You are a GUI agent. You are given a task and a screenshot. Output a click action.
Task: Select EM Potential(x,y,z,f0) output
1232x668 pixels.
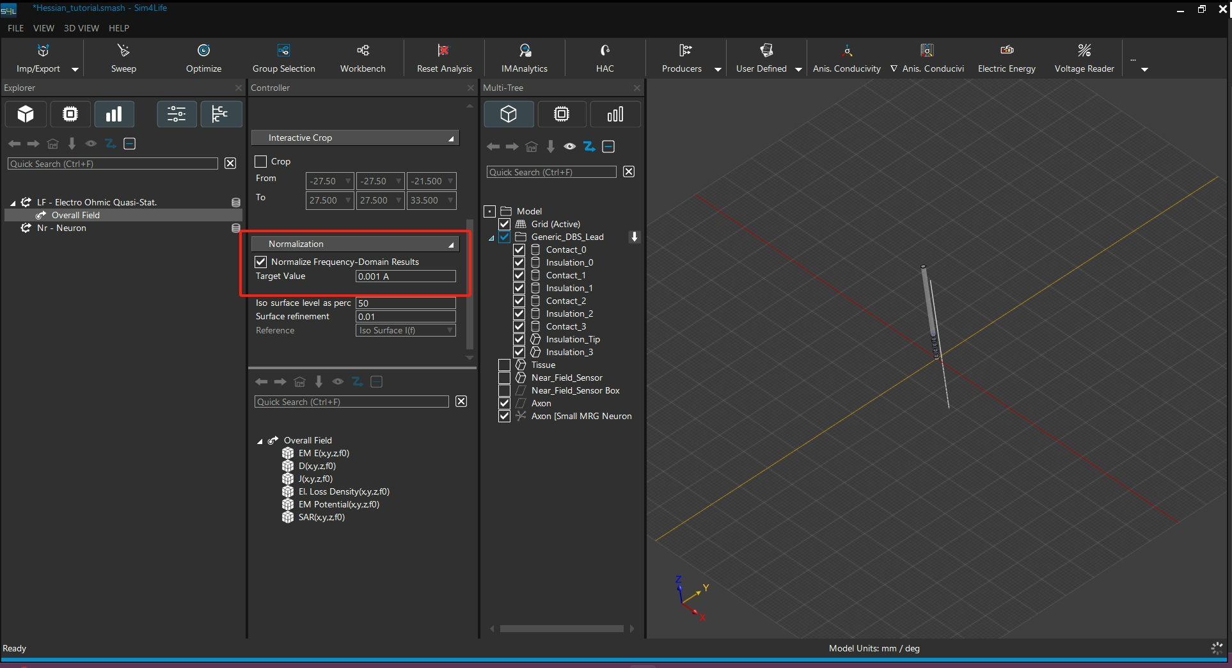coord(338,505)
